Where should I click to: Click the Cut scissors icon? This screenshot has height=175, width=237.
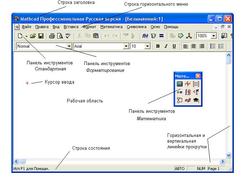tap(79, 36)
